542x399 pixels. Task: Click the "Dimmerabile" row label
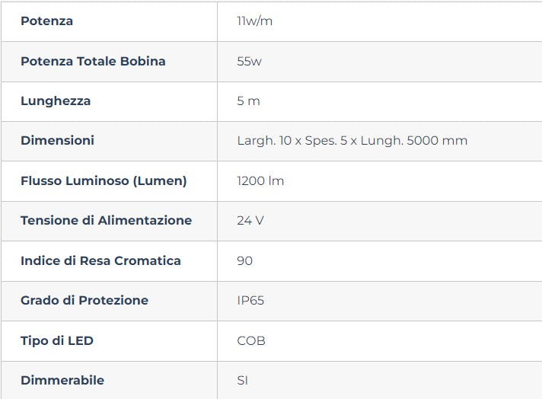[62, 381]
